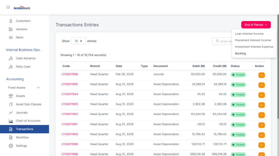Click the Items list icon
This screenshot has height=156, width=279.
point(11,37)
